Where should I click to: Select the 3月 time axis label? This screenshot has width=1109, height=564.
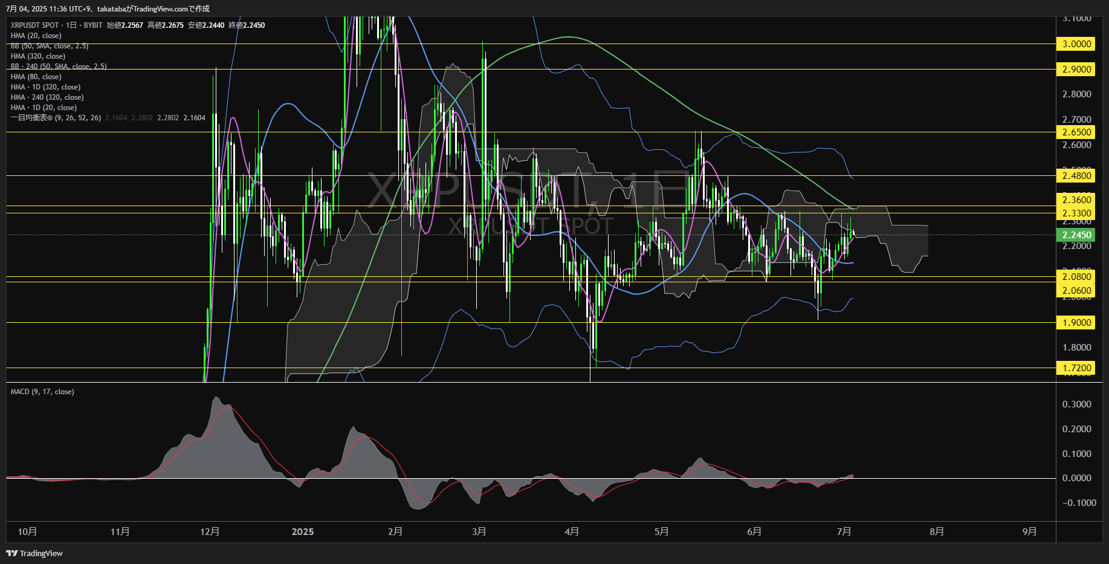click(479, 531)
